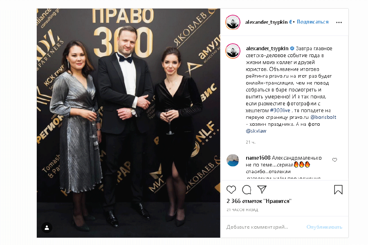The image size is (368, 245).
Task: Like the post with the heart icon
Action: click(x=231, y=189)
